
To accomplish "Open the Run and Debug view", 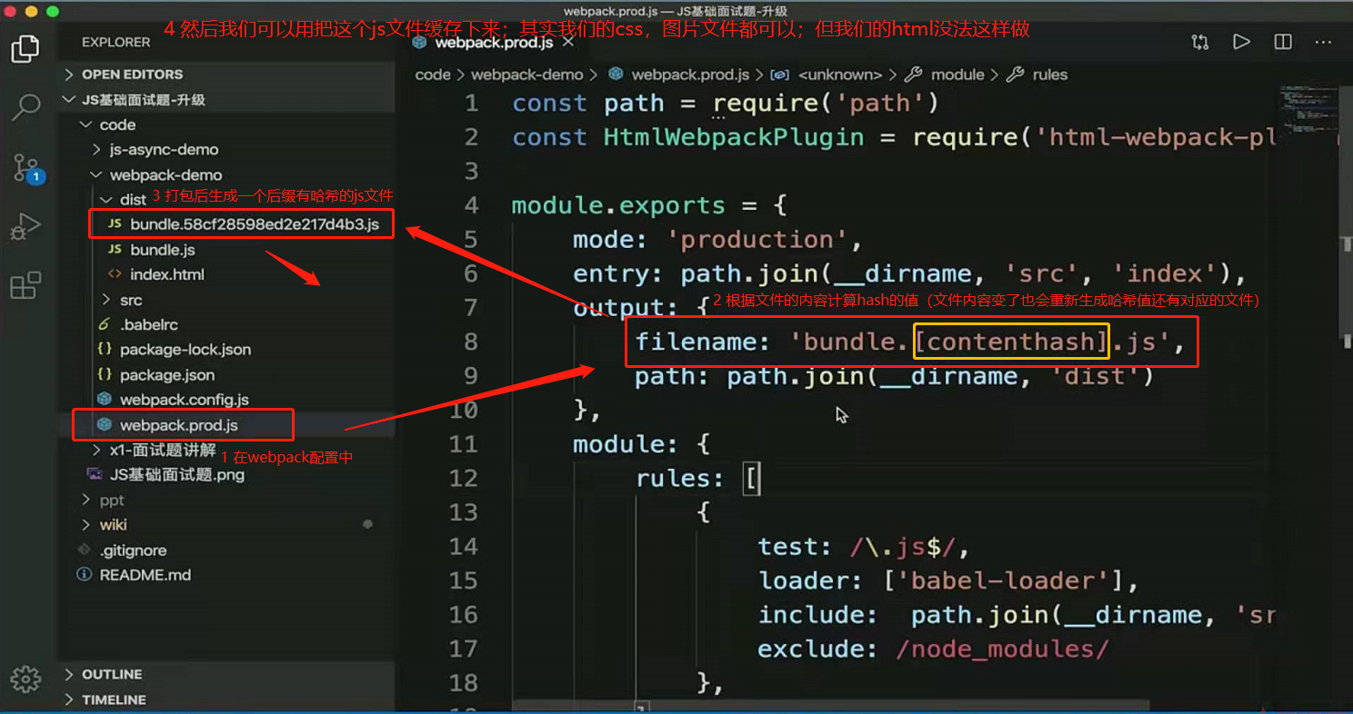I will (25, 227).
